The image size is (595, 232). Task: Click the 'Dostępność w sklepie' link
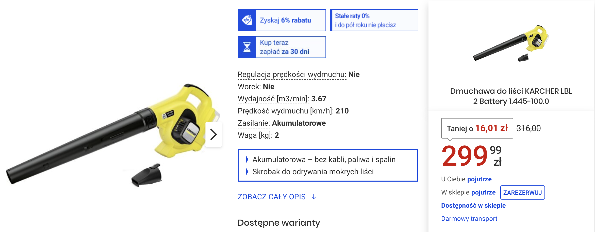(473, 205)
